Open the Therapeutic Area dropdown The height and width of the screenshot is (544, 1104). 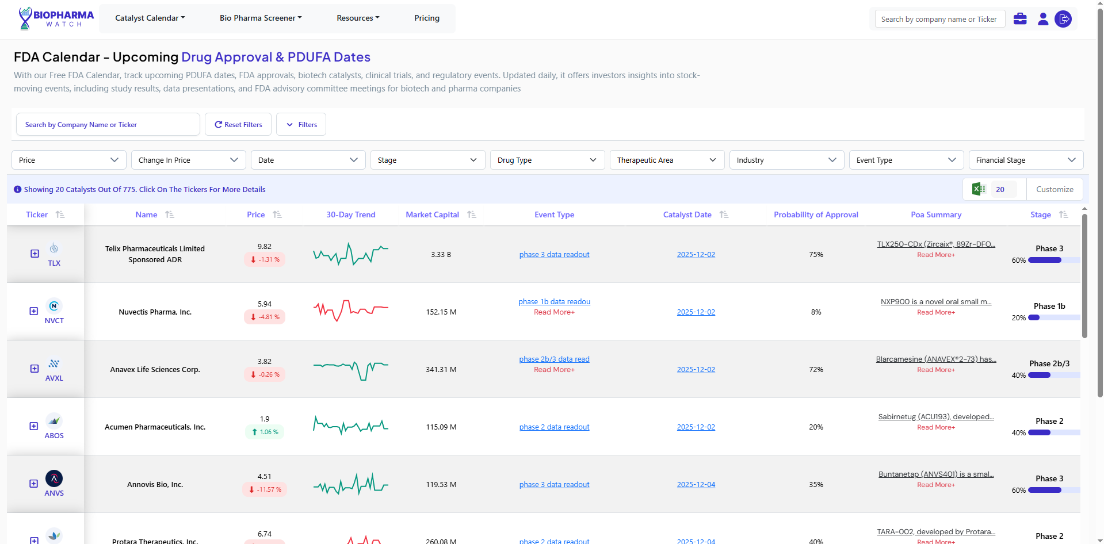tap(667, 160)
